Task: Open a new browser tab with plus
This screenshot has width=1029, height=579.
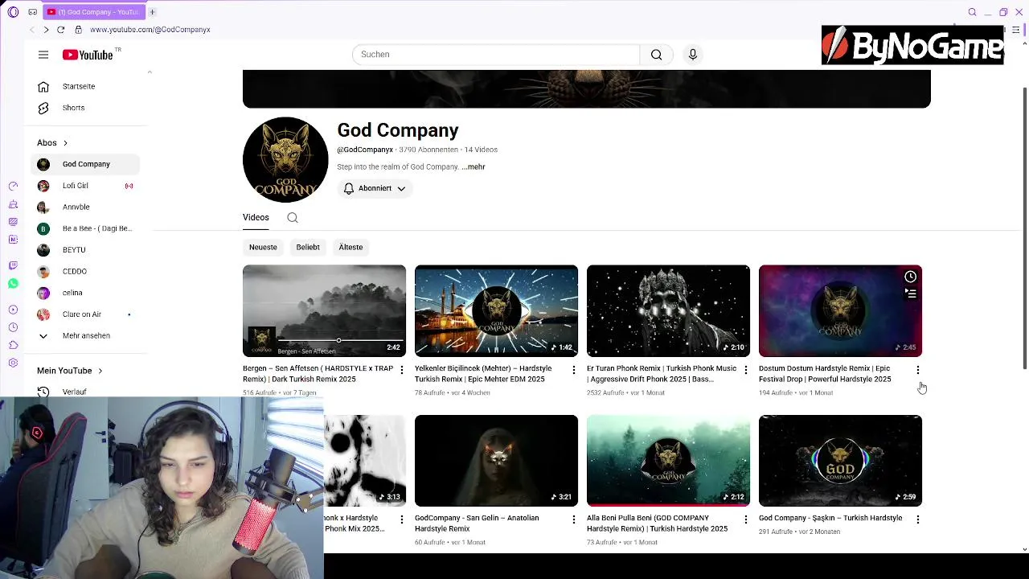Action: click(x=152, y=12)
